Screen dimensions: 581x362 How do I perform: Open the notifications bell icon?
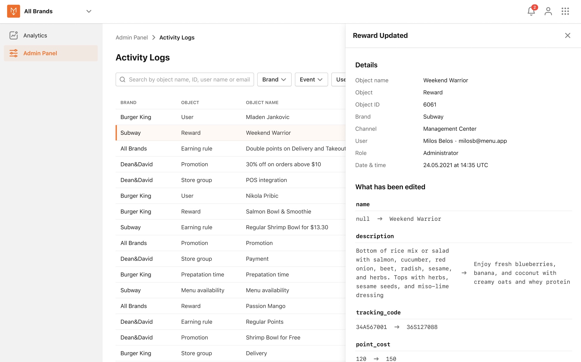(531, 11)
